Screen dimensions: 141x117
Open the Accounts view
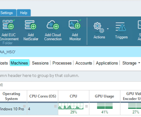tap(84, 63)
